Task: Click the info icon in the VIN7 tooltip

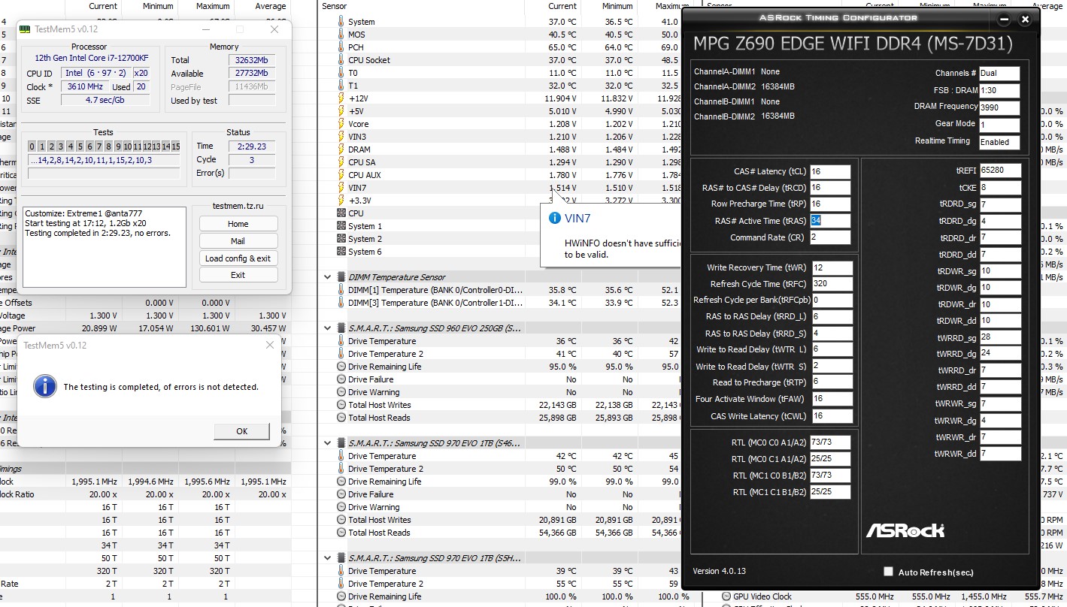Action: point(555,218)
